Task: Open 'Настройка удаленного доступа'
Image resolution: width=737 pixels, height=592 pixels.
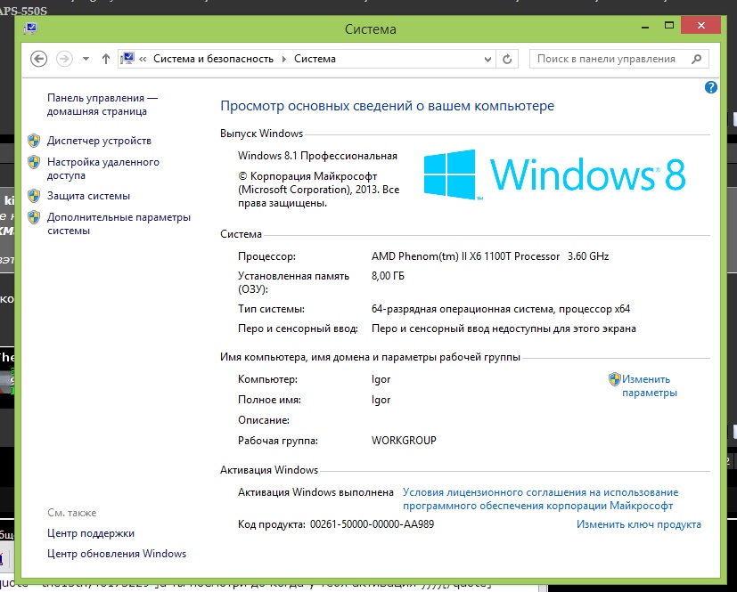Action: (103, 168)
